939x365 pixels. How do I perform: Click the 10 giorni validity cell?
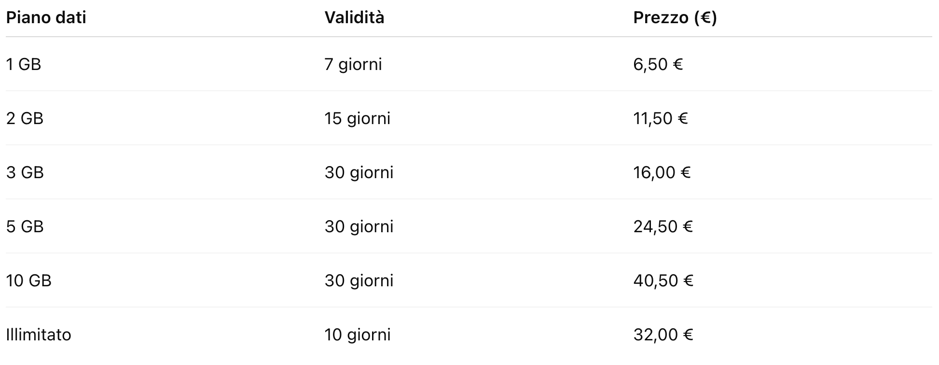coord(357,335)
